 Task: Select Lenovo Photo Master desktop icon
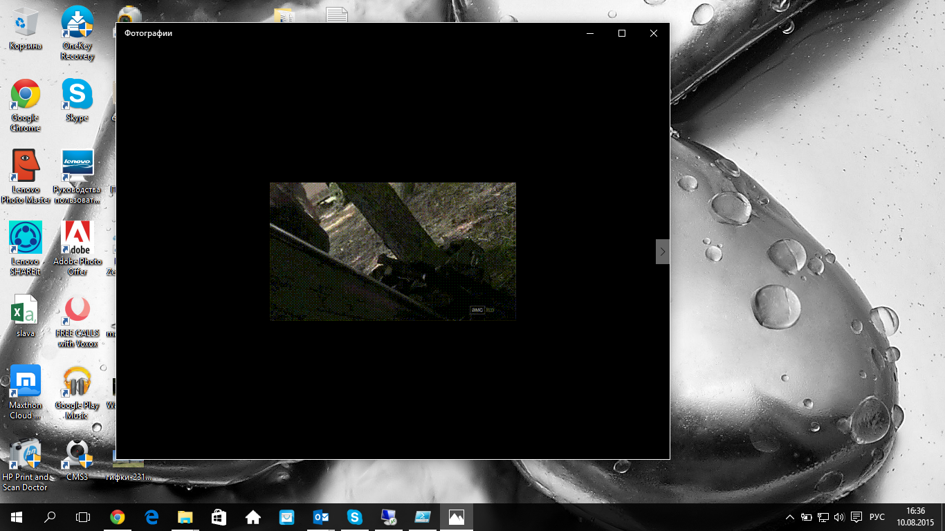click(26, 176)
